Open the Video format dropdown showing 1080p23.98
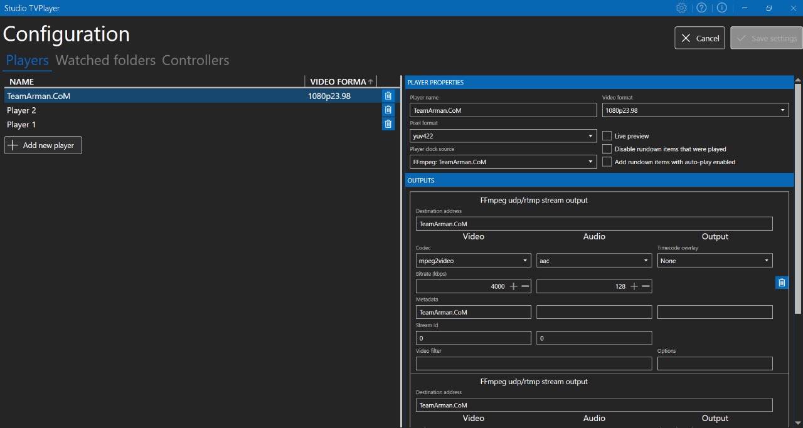This screenshot has height=428, width=803. click(695, 110)
